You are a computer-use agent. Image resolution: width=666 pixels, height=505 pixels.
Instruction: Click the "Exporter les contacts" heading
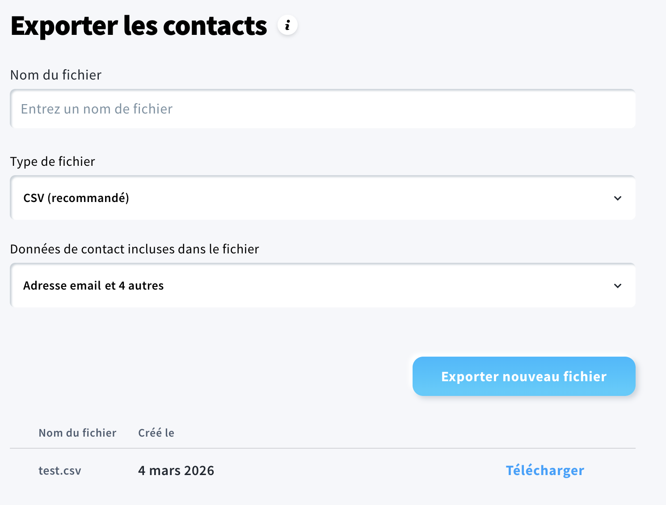click(138, 26)
